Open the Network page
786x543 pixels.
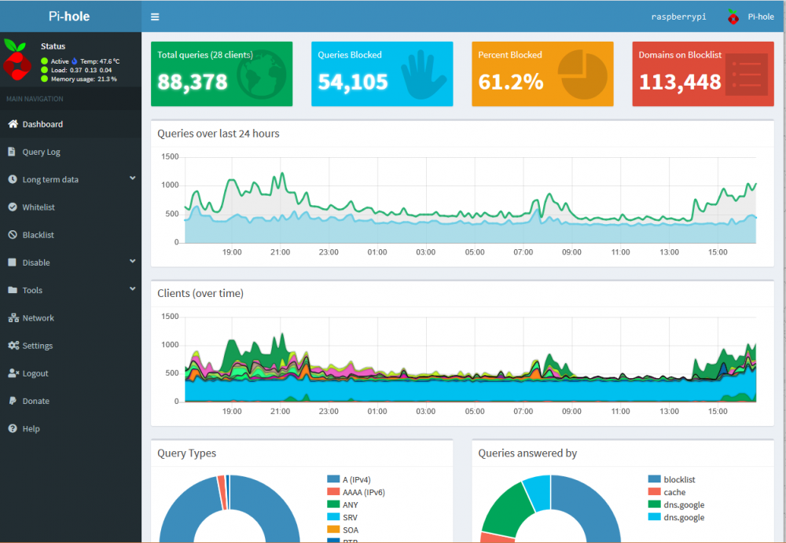(71, 317)
